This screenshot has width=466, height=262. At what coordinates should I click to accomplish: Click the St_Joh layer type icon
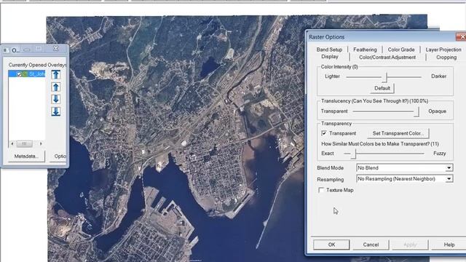pyautogui.click(x=25, y=74)
